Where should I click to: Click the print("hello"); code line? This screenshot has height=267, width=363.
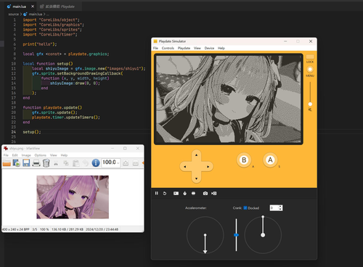click(x=40, y=44)
